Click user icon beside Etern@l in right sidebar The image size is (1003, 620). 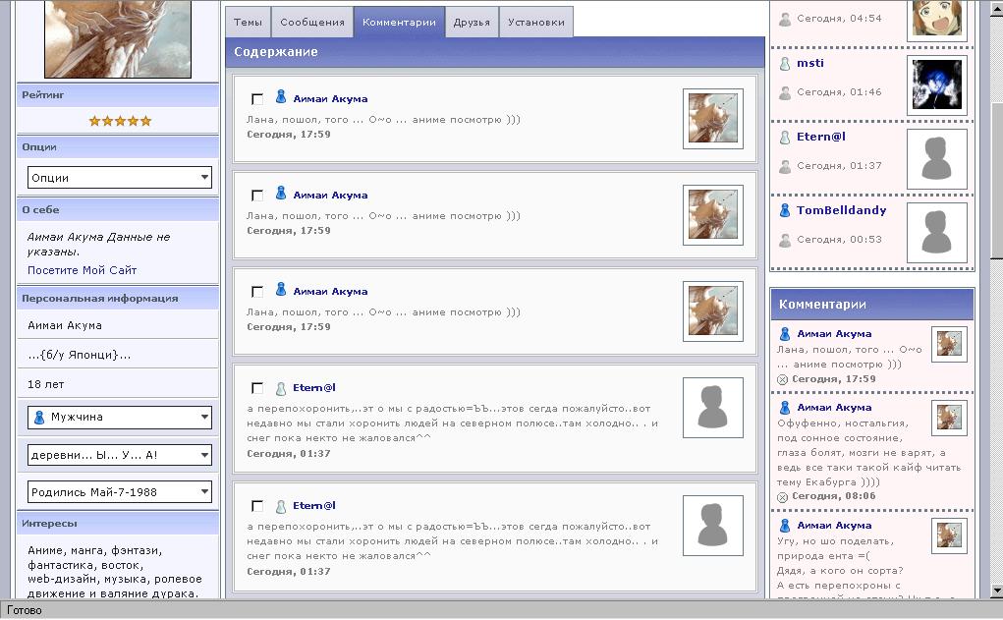point(785,138)
